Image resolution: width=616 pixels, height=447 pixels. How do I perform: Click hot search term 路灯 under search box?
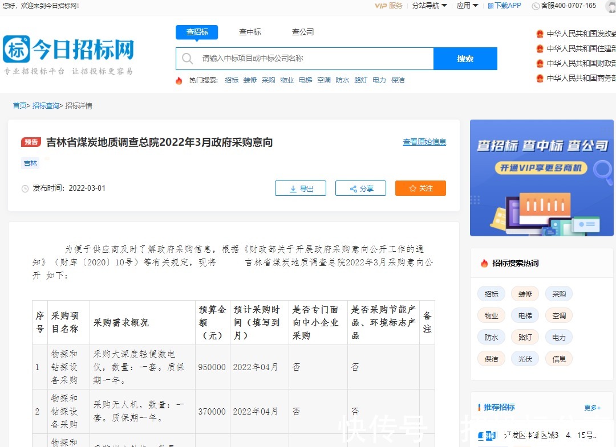coord(360,80)
